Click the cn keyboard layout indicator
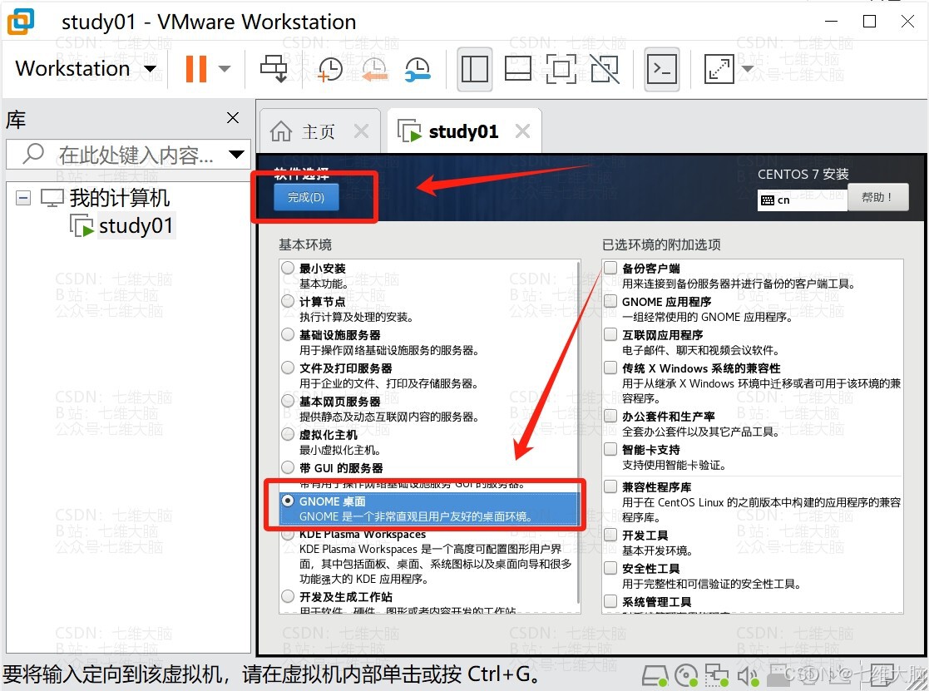 (803, 200)
